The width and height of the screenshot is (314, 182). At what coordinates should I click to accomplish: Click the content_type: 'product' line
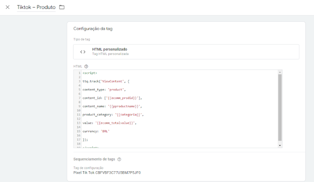(104, 90)
